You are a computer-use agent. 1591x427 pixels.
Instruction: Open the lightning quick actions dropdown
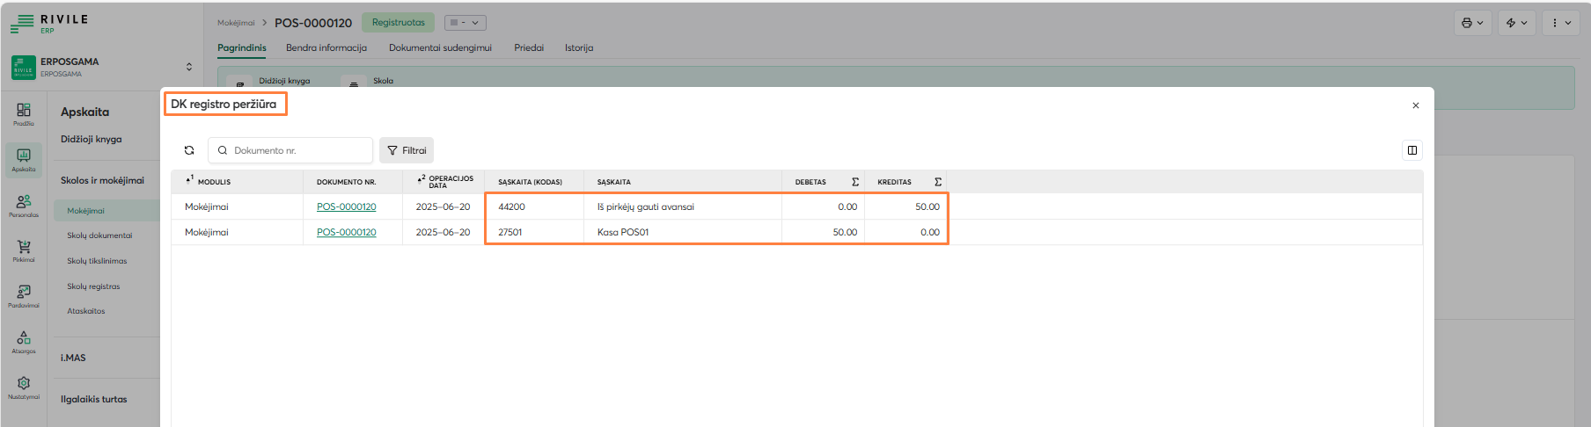[x=1516, y=23]
